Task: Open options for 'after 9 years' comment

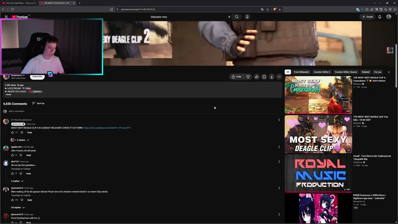Action: (279, 147)
